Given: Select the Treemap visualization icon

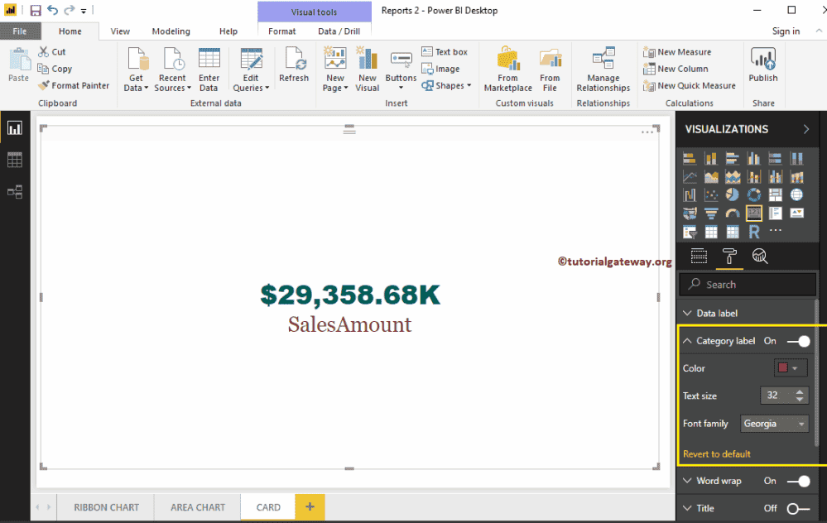Looking at the screenshot, I should [x=775, y=194].
